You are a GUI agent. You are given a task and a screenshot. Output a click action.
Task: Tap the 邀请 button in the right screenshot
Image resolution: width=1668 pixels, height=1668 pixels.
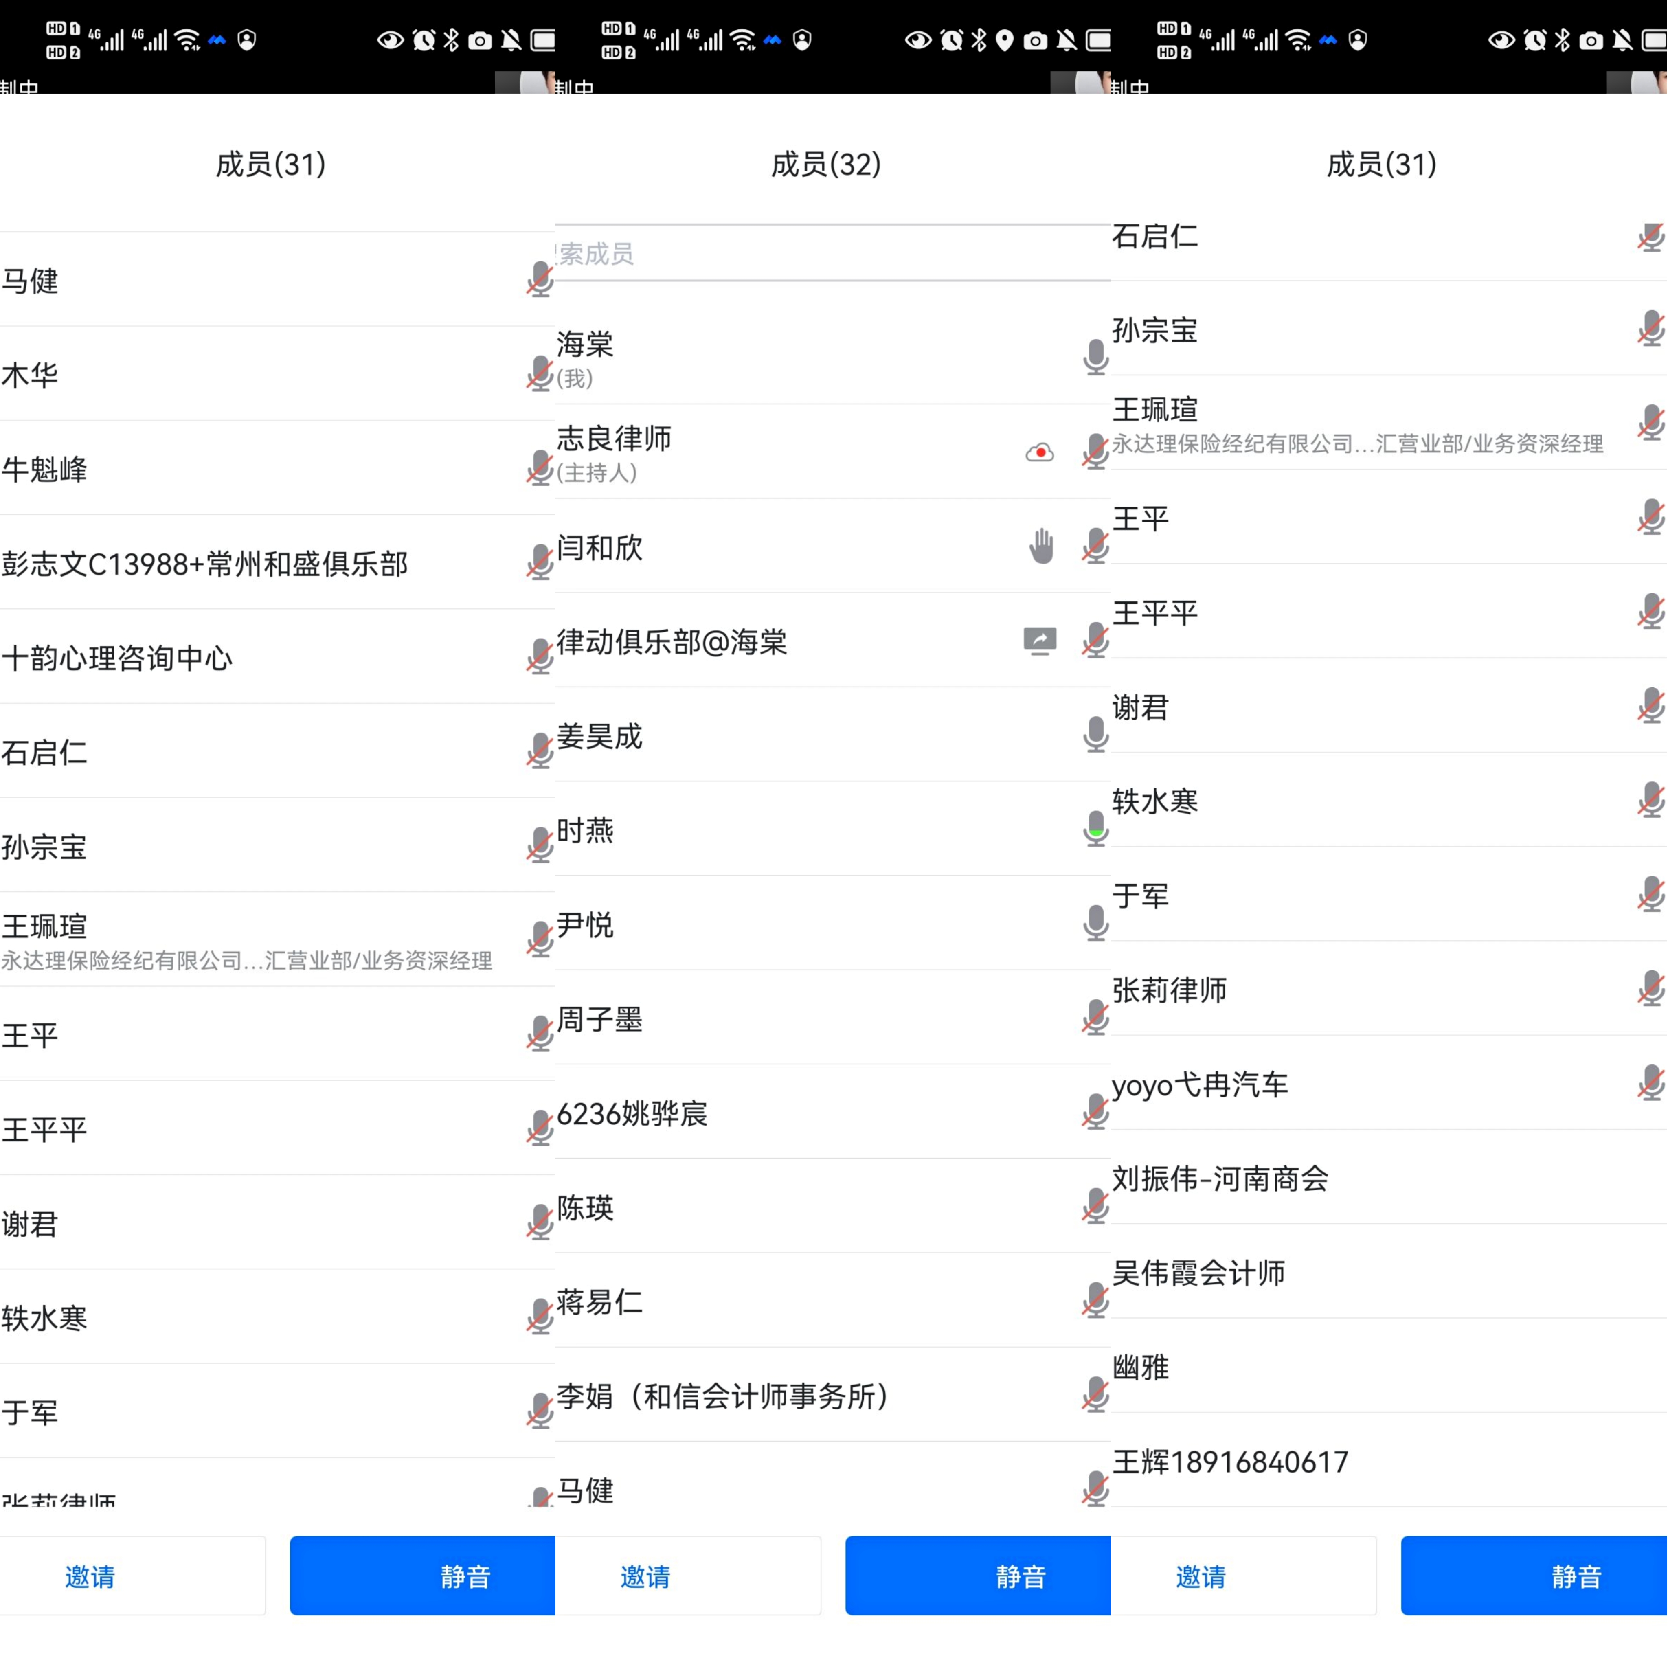point(1244,1576)
